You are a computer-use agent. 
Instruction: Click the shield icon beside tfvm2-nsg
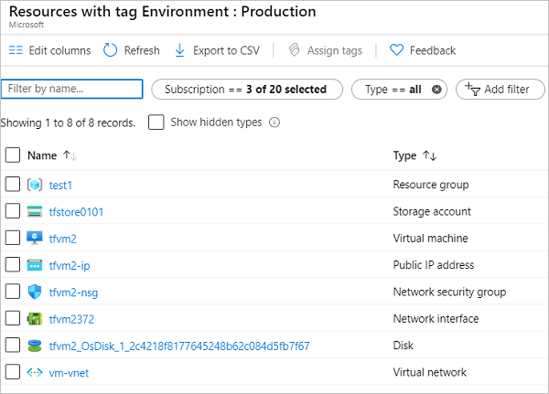pyautogui.click(x=36, y=292)
